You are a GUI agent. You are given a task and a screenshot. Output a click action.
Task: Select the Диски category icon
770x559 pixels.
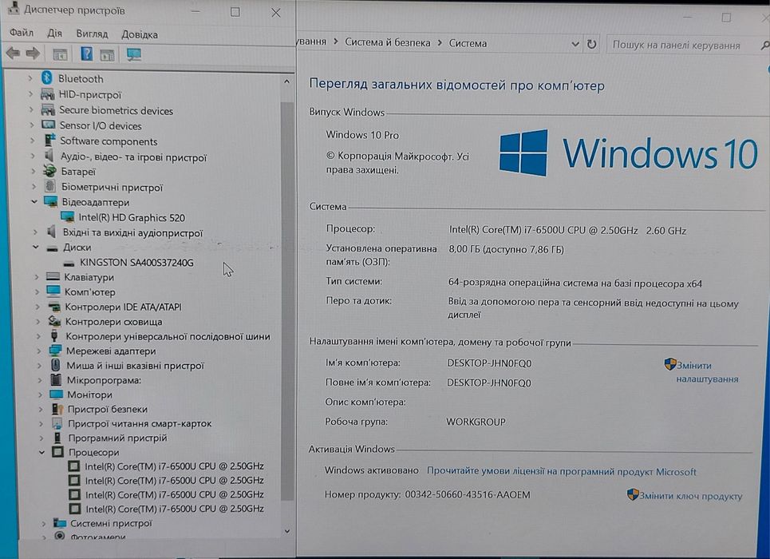tap(52, 248)
